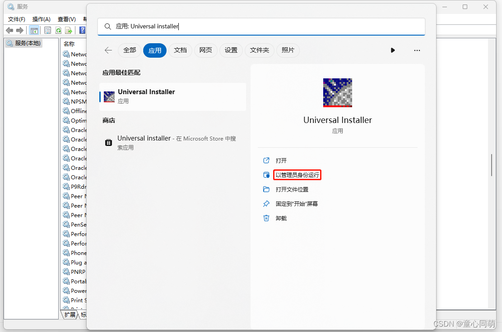
Task: Open the 文件(F) menu in the Services window
Action: 17,19
